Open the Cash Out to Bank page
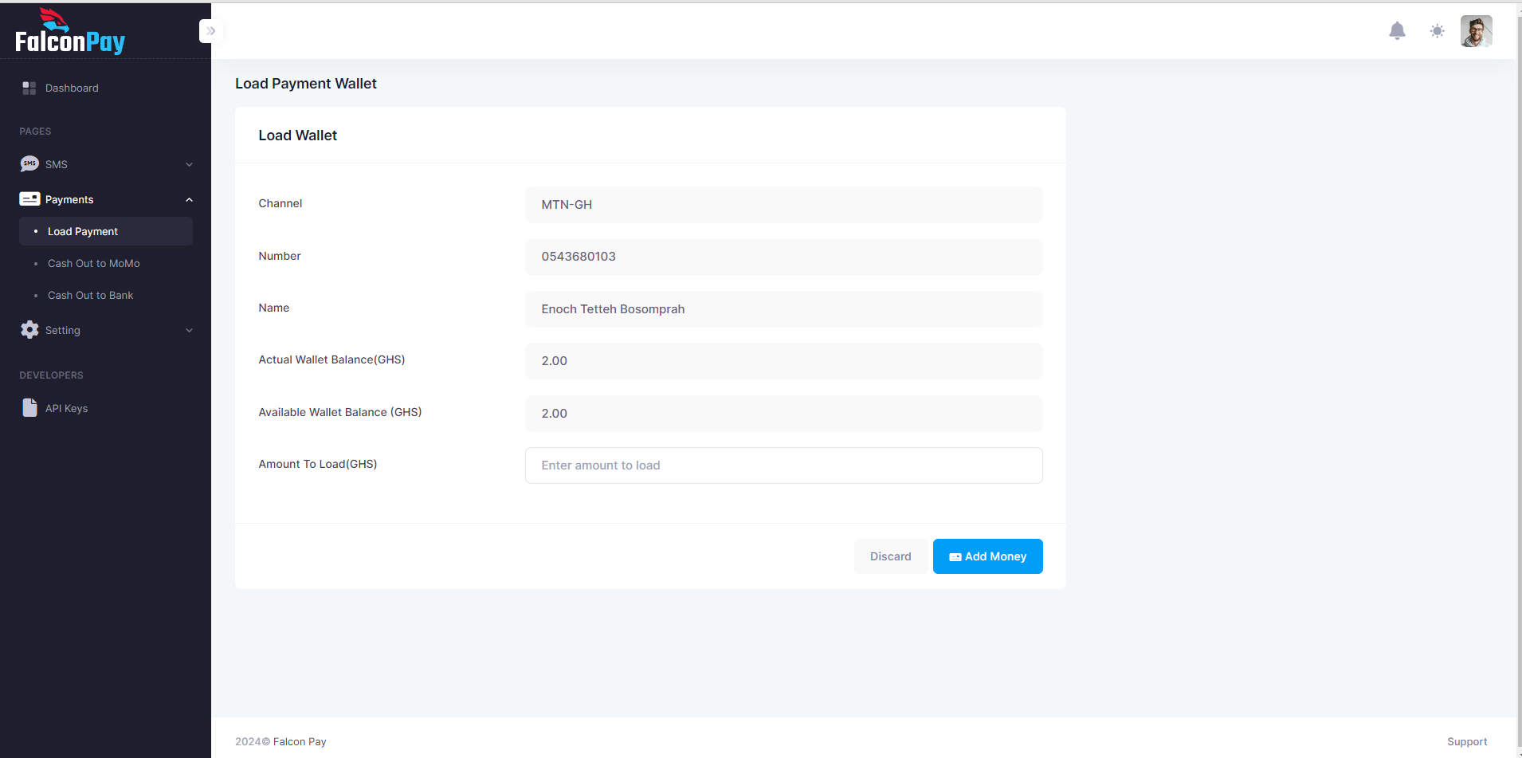 [x=90, y=295]
